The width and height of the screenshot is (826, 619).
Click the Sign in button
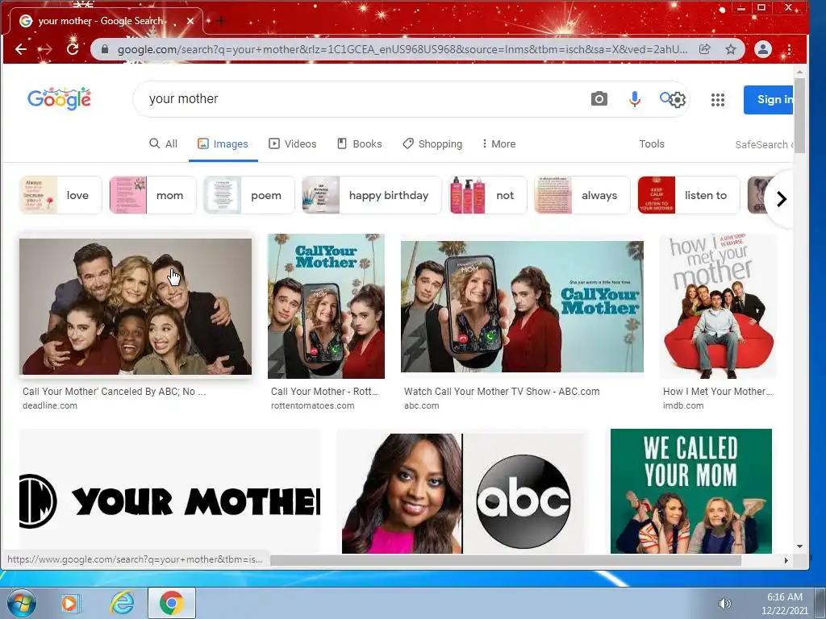point(769,99)
